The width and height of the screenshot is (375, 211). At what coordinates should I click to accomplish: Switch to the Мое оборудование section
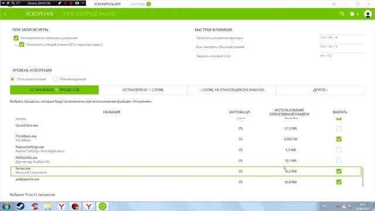click(x=89, y=14)
